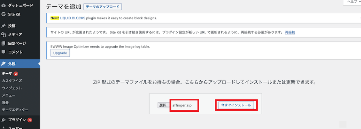Click the yellow New! label
Image resolution: width=361 pixels, height=129 pixels.
pos(55,18)
